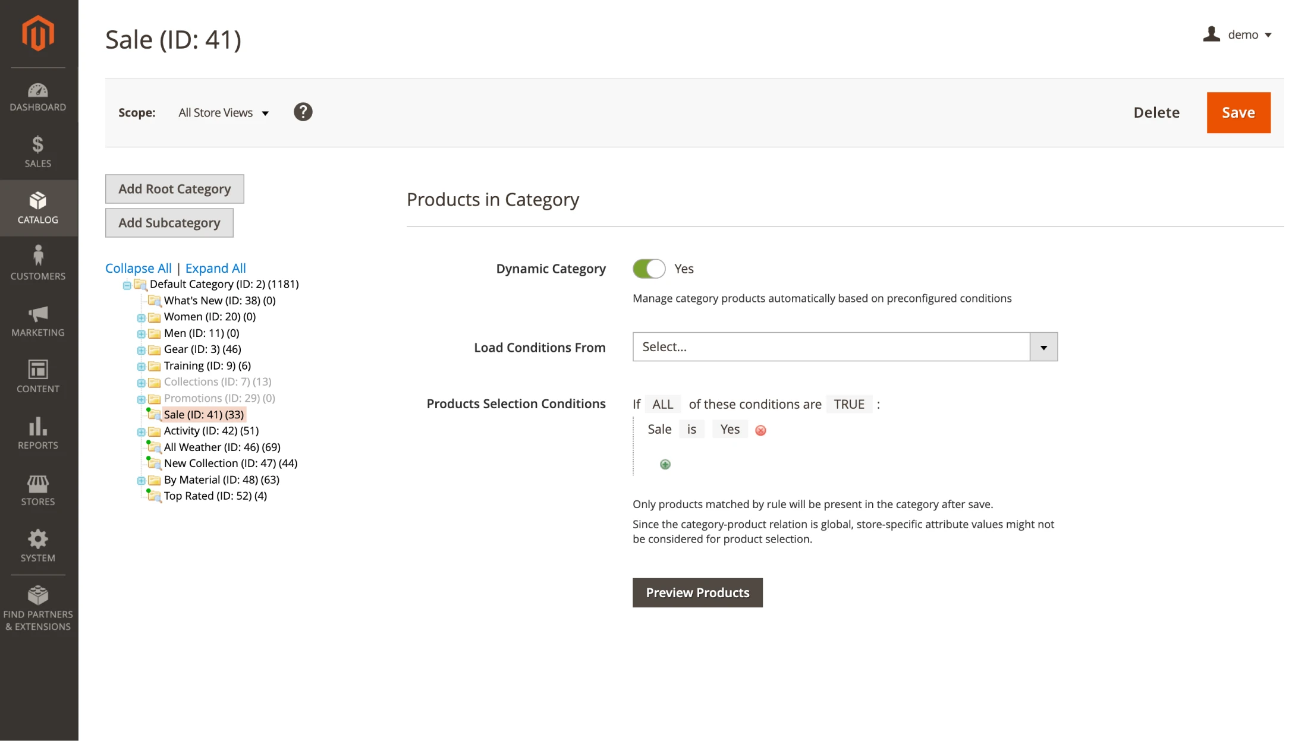Click the red remove condition icon for Sale
The width and height of the screenshot is (1311, 741).
[x=761, y=430]
